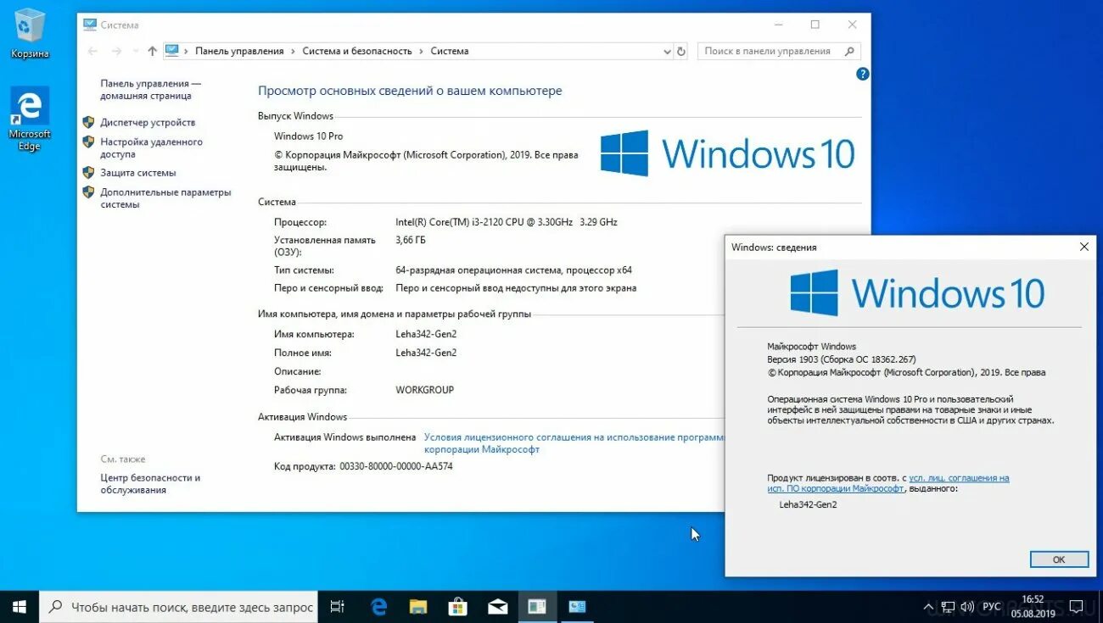Open the Mail app from the taskbar
The width and height of the screenshot is (1103, 623).
497,607
